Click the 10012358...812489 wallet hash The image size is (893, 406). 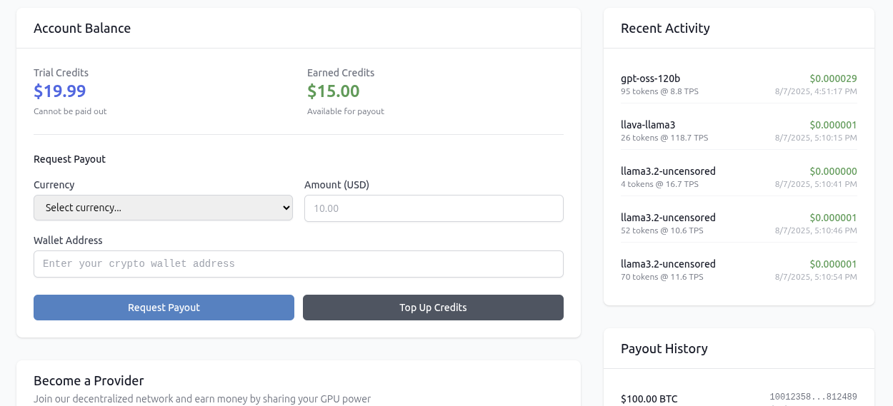[813, 397]
